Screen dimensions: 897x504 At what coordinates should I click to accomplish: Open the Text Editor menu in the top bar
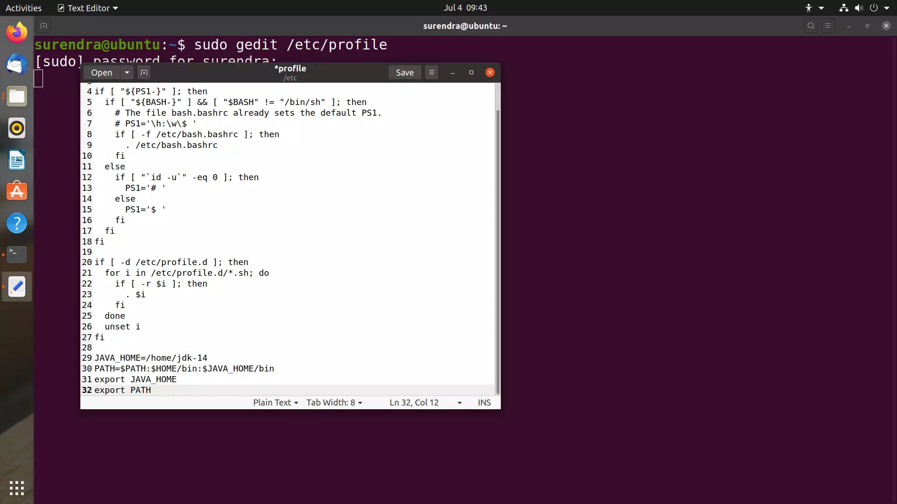tap(86, 7)
